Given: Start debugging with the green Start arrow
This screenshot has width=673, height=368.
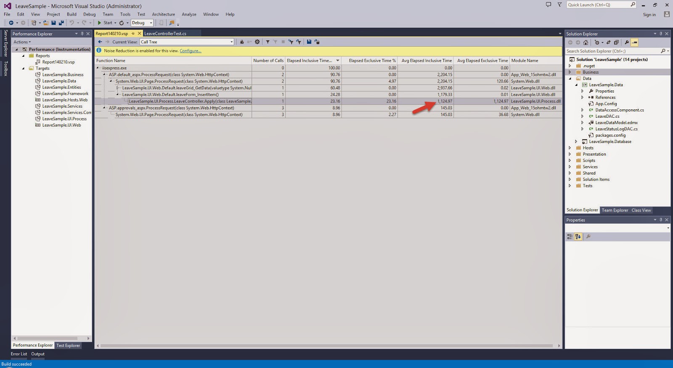Looking at the screenshot, I should coord(105,23).
